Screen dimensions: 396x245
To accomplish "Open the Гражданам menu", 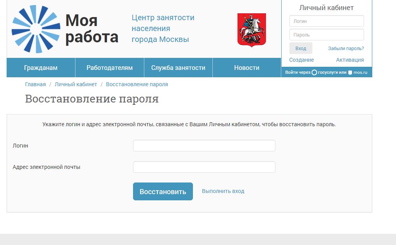I will click(41, 68).
